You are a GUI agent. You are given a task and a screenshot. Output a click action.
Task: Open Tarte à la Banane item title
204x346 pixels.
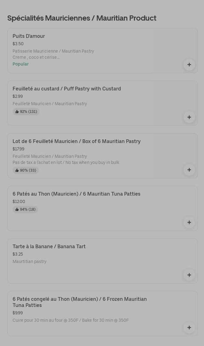click(x=49, y=247)
